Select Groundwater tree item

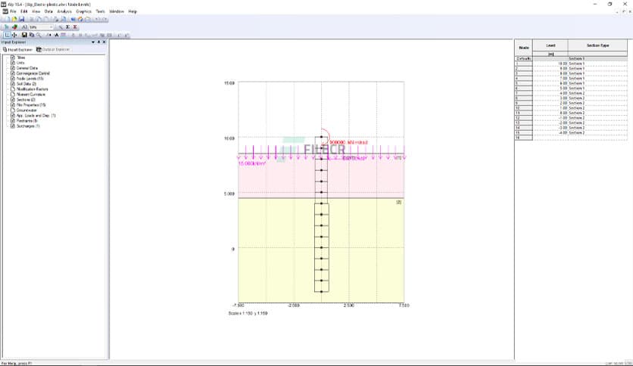tap(27, 110)
